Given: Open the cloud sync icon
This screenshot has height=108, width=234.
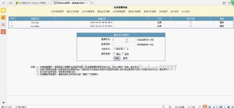Looking at the screenshot, I should point(10,3).
